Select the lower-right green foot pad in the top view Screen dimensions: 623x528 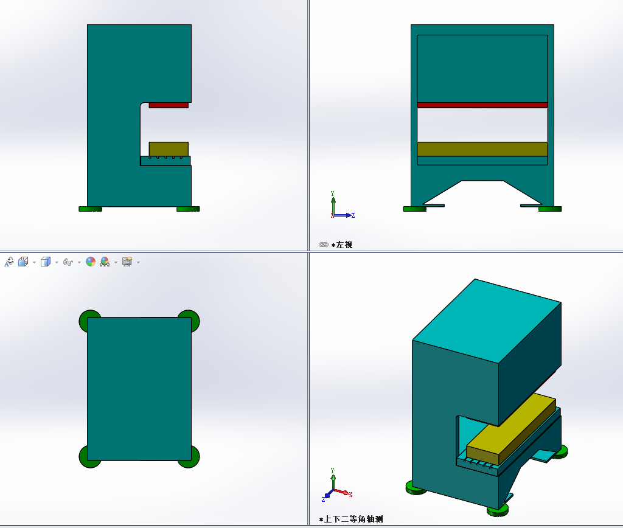195,460
